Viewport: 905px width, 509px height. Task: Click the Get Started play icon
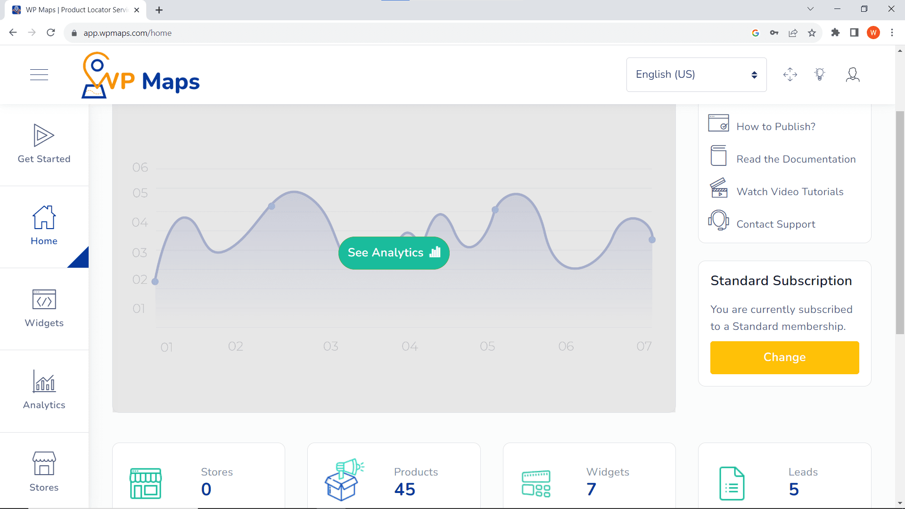(x=44, y=136)
